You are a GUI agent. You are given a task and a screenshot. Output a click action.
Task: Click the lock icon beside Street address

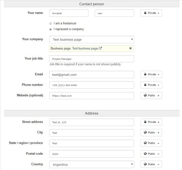[145, 122]
